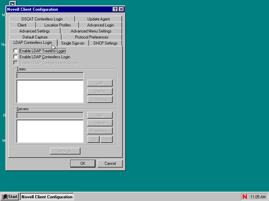Open the DSCAT Contextless Login tab
This screenshot has width=269, height=201.
42,19
